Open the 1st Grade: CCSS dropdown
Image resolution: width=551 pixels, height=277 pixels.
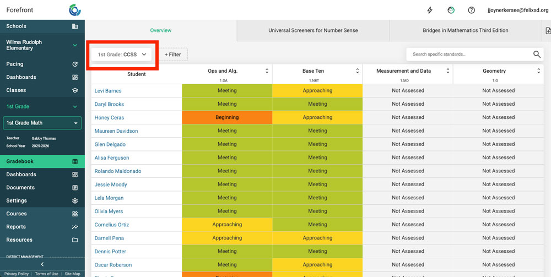122,55
